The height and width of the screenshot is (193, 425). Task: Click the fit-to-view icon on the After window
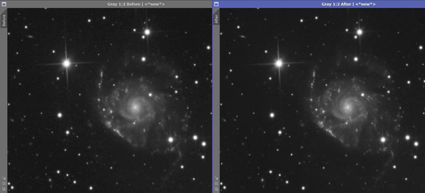[216, 183]
